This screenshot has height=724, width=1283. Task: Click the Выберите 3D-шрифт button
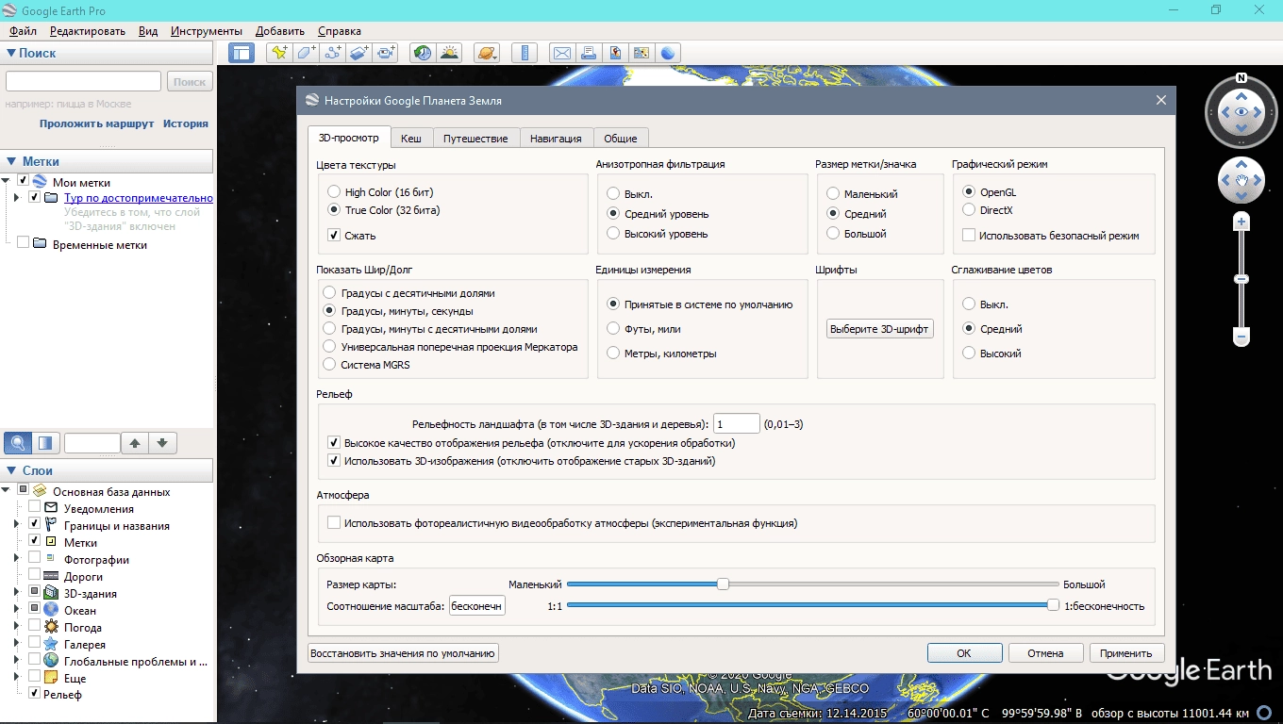click(x=880, y=329)
